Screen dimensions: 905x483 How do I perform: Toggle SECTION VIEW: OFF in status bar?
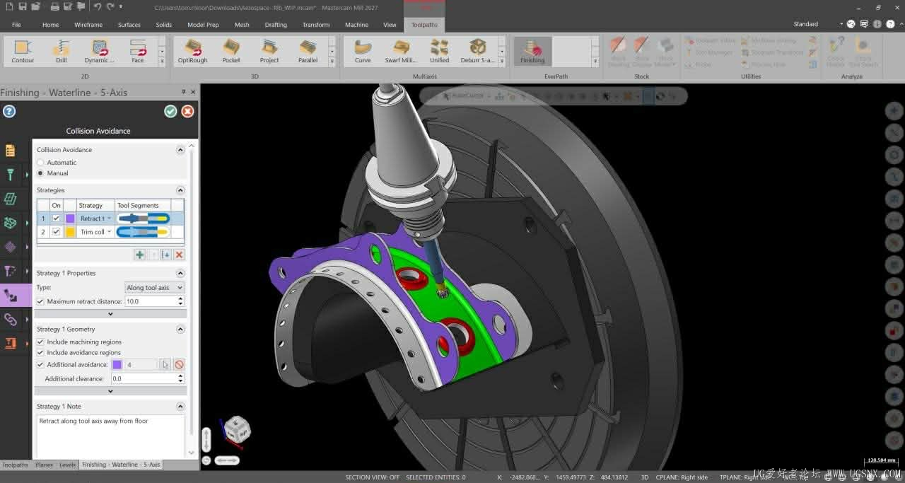372,477
